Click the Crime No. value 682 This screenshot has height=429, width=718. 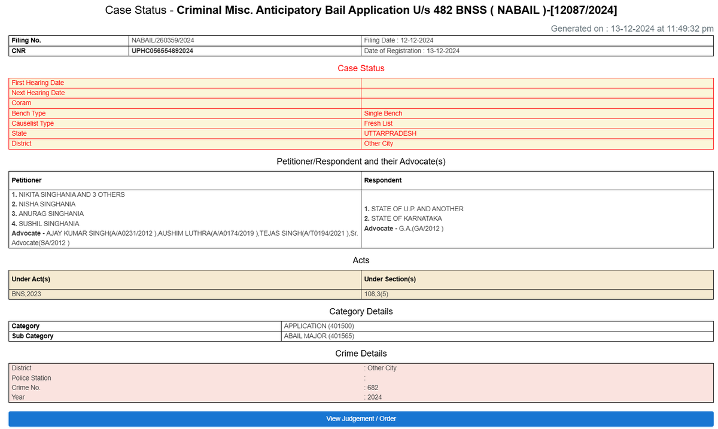tap(373, 388)
